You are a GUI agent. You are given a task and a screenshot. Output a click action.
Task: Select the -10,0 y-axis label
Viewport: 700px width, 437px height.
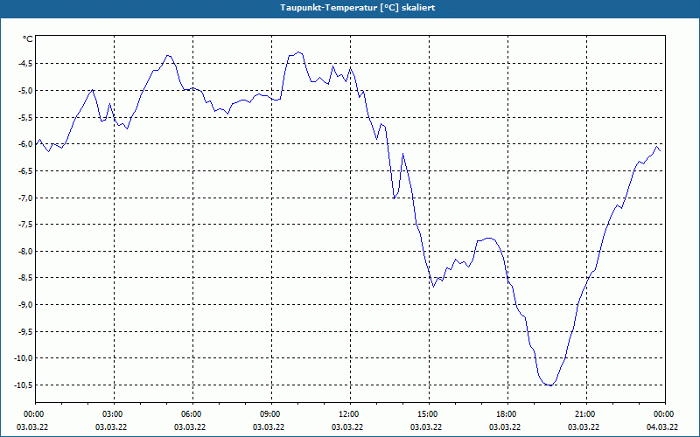point(24,358)
